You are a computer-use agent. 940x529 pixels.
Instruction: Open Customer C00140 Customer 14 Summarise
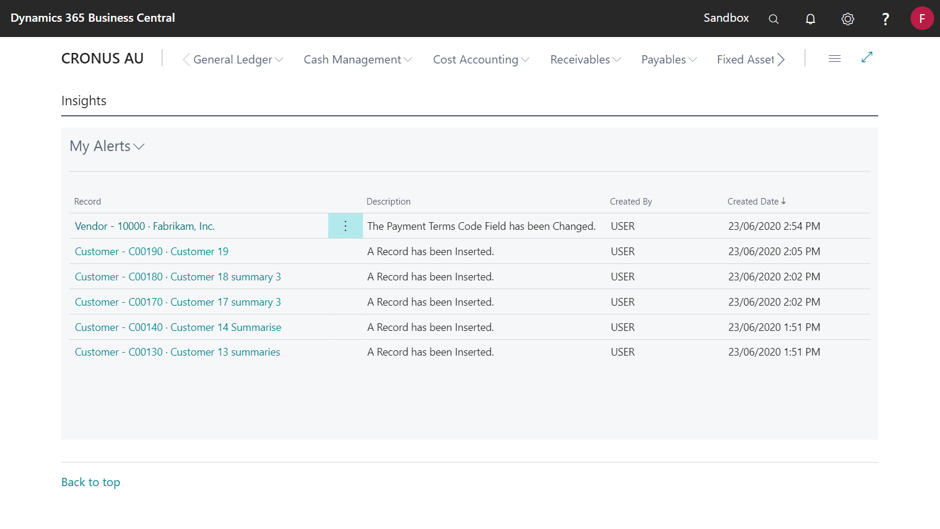[x=178, y=327]
